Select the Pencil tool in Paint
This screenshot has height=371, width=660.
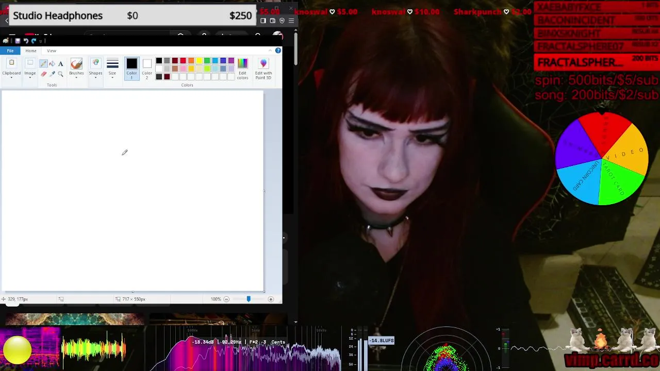click(43, 63)
